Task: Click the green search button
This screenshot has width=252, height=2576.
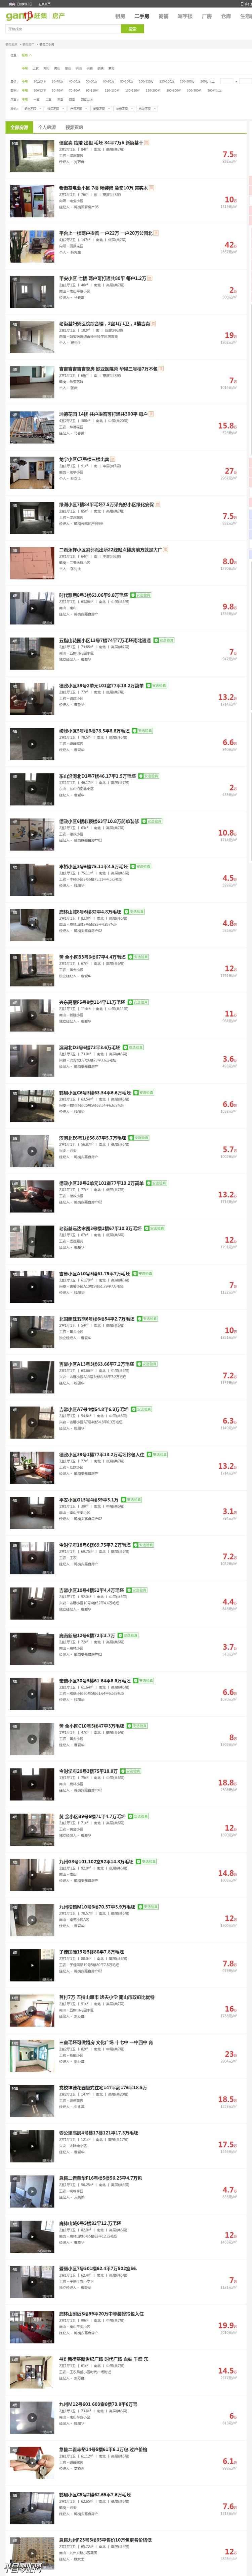Action: (x=132, y=29)
